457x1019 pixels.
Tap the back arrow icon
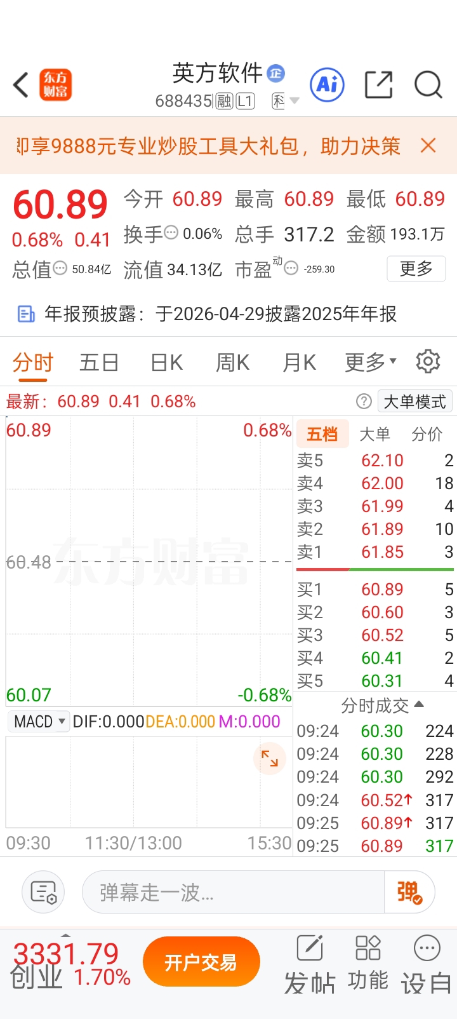tap(21, 84)
